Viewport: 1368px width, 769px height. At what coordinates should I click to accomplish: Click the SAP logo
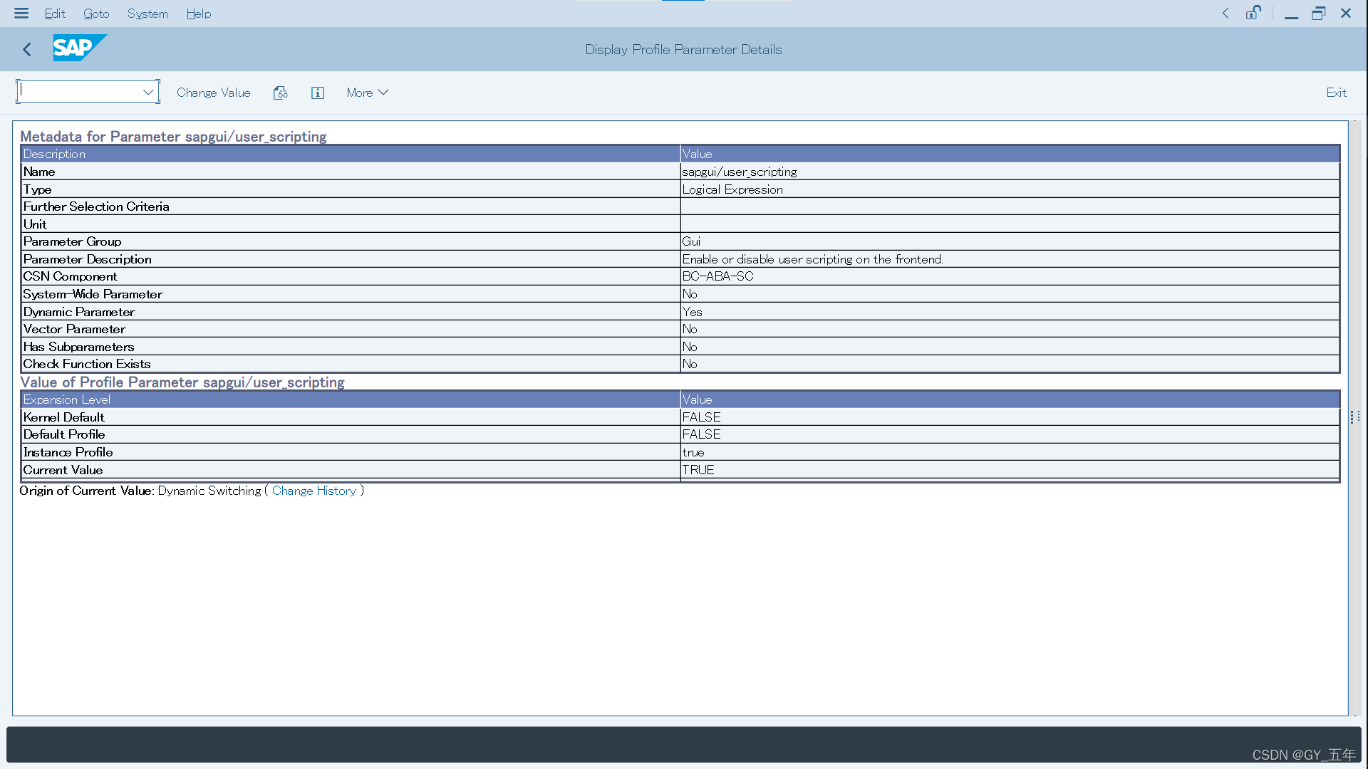tap(80, 48)
